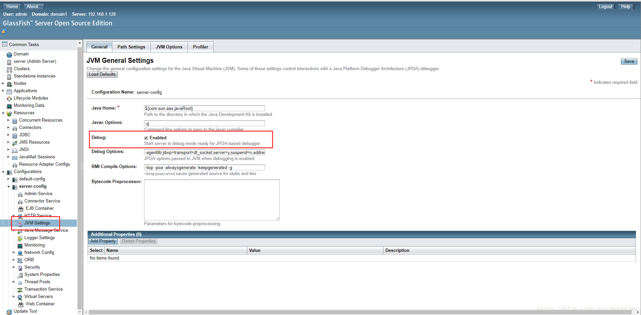Collapse the Configurations node
Image resolution: width=641 pixels, height=315 pixels.
pos(3,172)
